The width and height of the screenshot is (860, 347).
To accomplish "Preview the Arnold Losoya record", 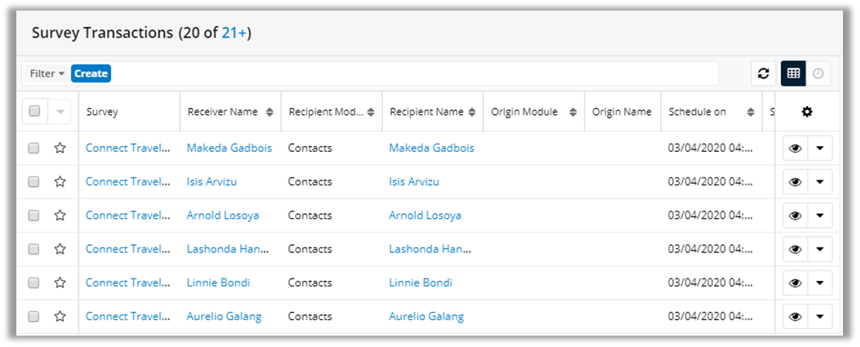I will tap(795, 216).
